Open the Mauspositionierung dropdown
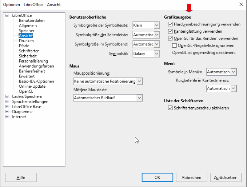This screenshot has height=187, width=247. [139, 81]
